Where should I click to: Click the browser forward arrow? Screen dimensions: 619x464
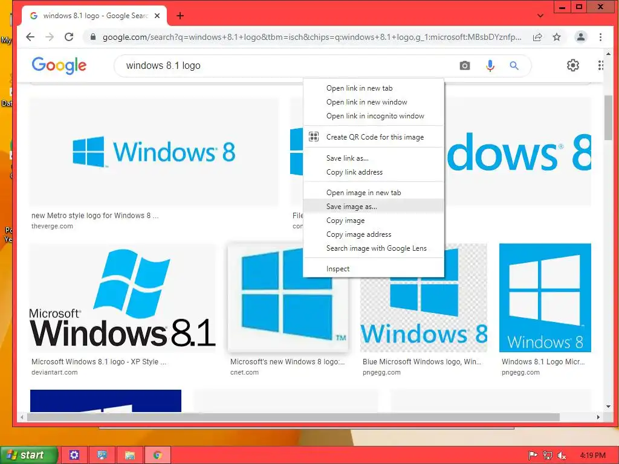pos(50,37)
